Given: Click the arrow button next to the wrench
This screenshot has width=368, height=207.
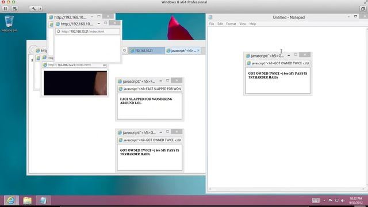Looking at the screenshot, I should [x=40, y=9].
